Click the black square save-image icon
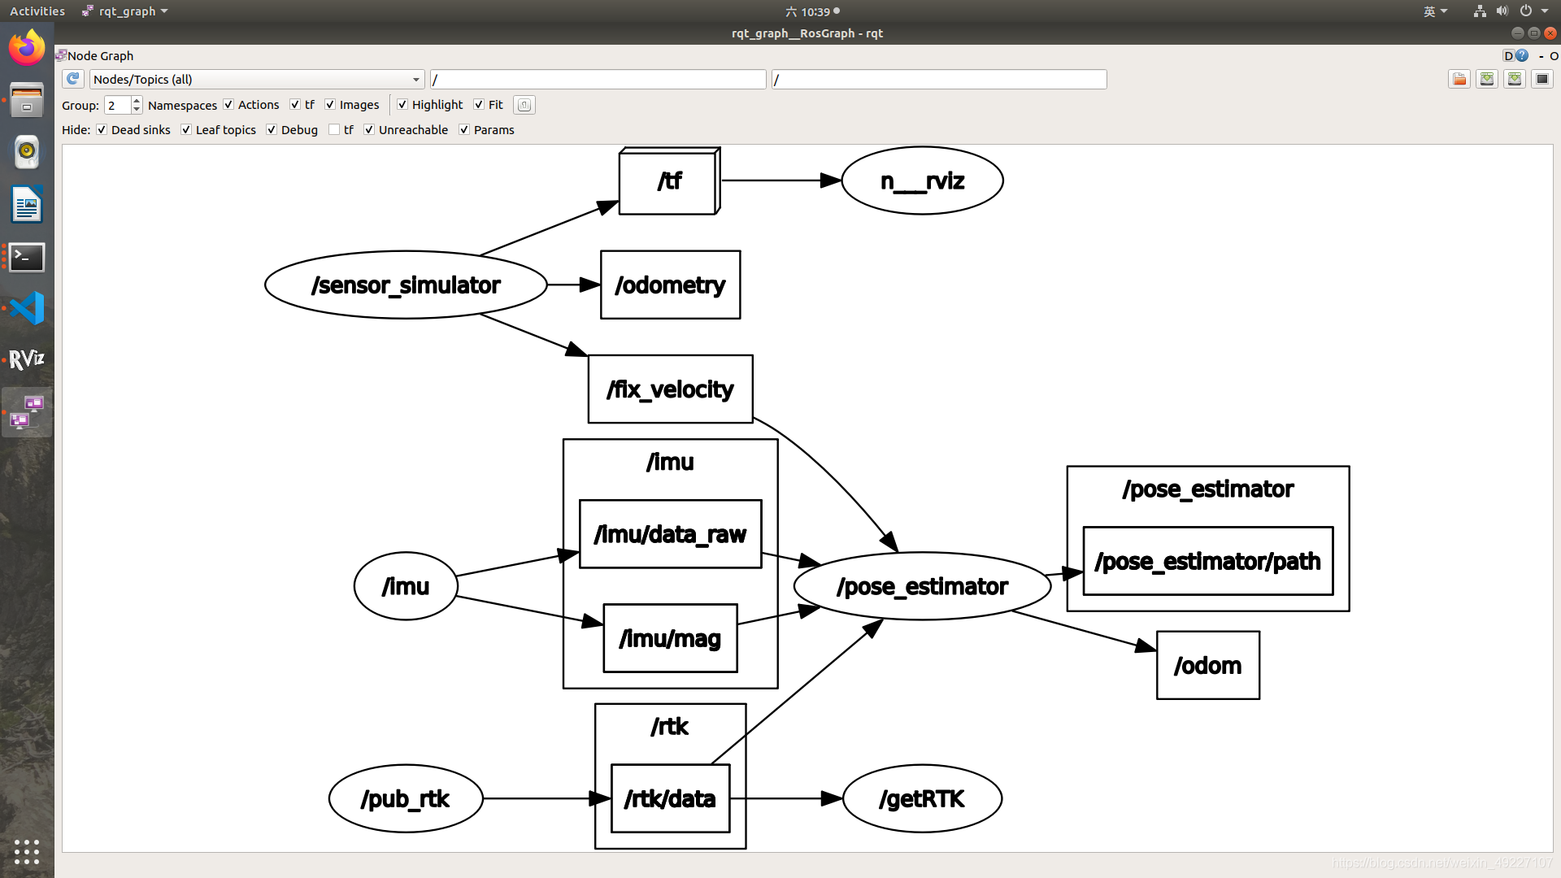The image size is (1561, 878). click(x=1541, y=79)
